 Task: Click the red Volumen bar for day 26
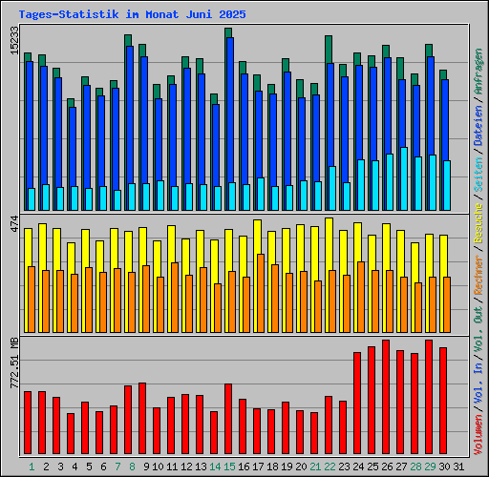click(386, 397)
